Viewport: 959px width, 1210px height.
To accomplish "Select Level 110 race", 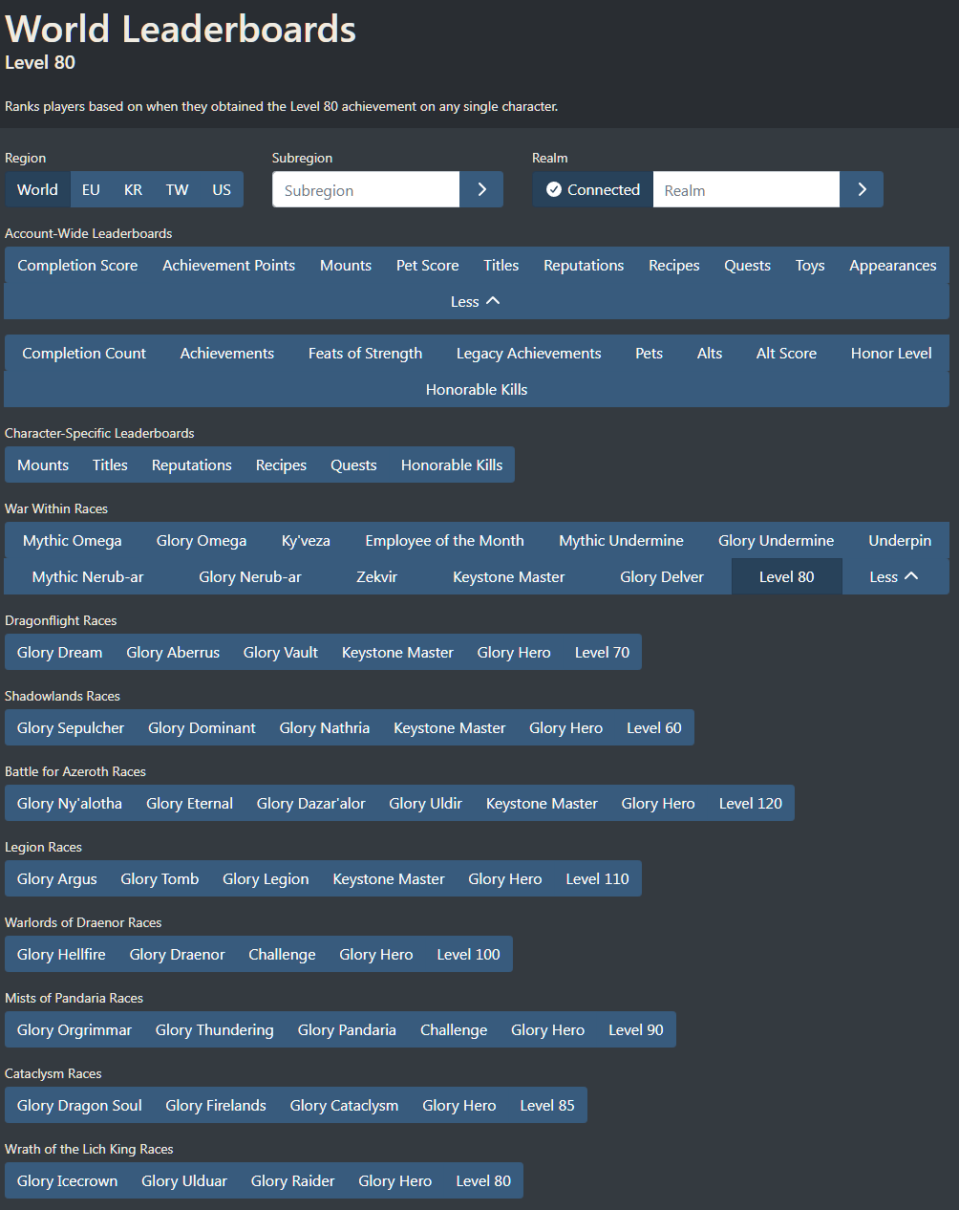I will [x=597, y=878].
